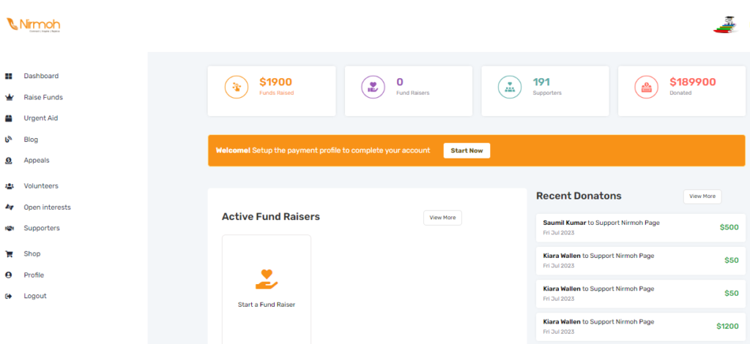Viewport: 750px width, 344px height.
Task: Click the Urgent Aid briefcase icon
Action: coord(9,118)
